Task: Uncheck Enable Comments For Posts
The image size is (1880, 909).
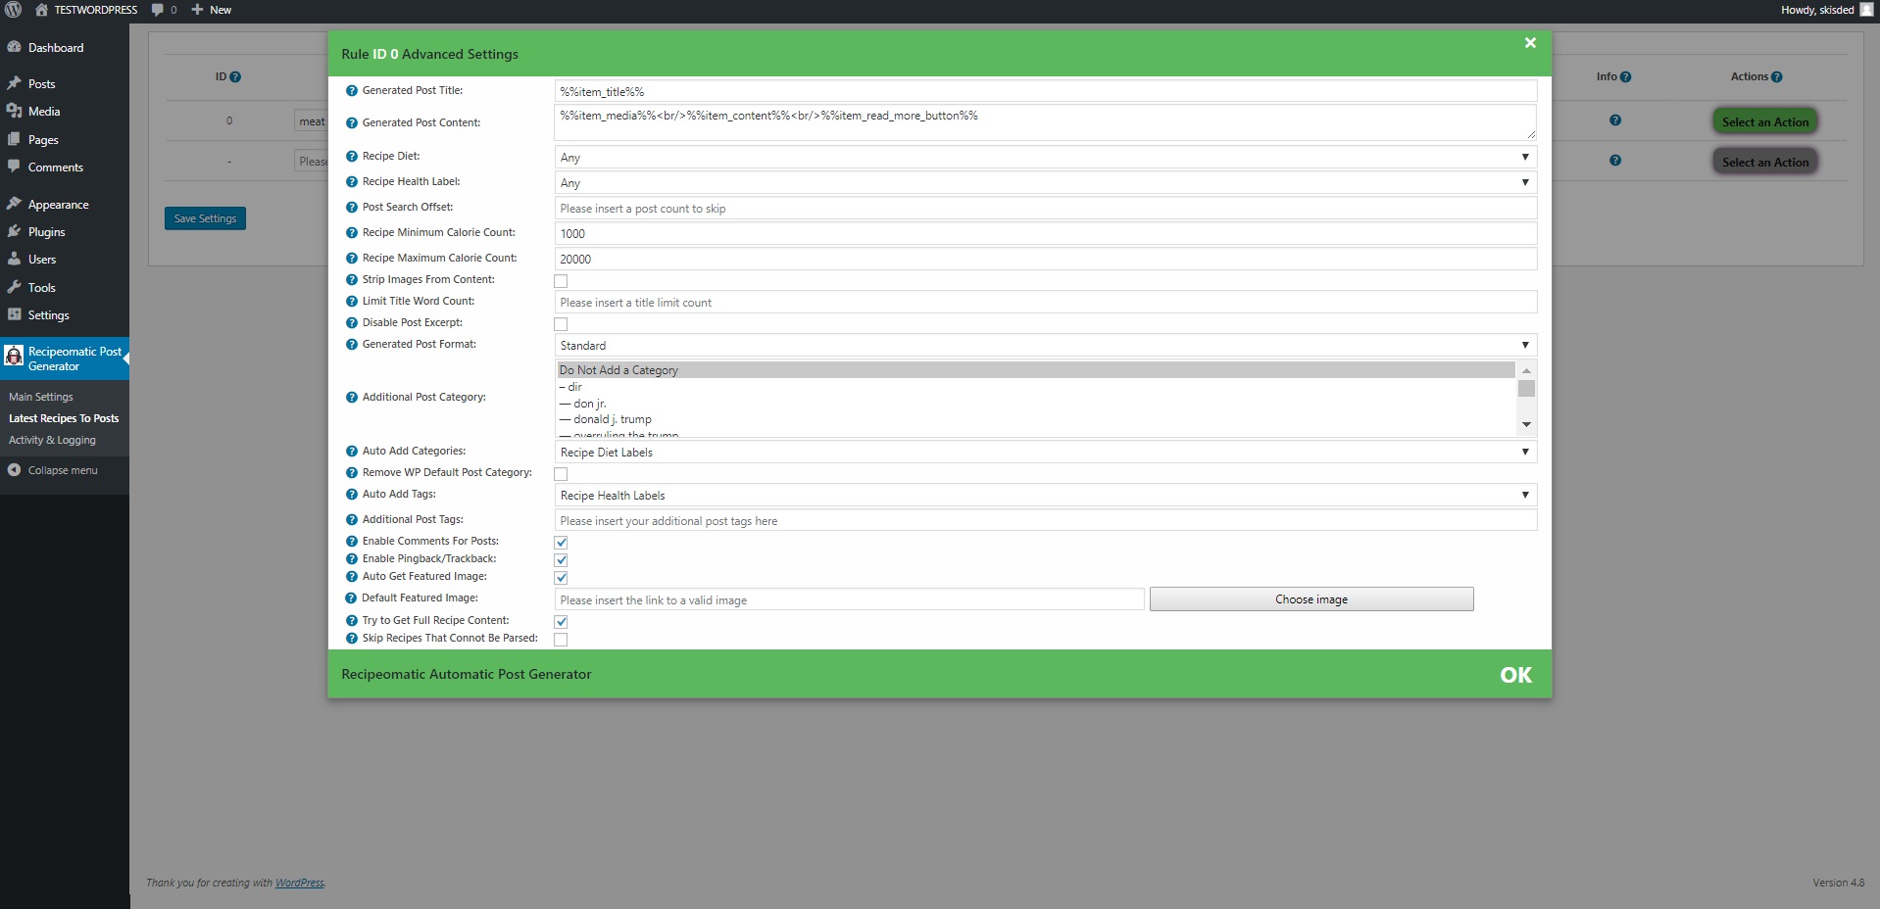Action: (x=561, y=543)
